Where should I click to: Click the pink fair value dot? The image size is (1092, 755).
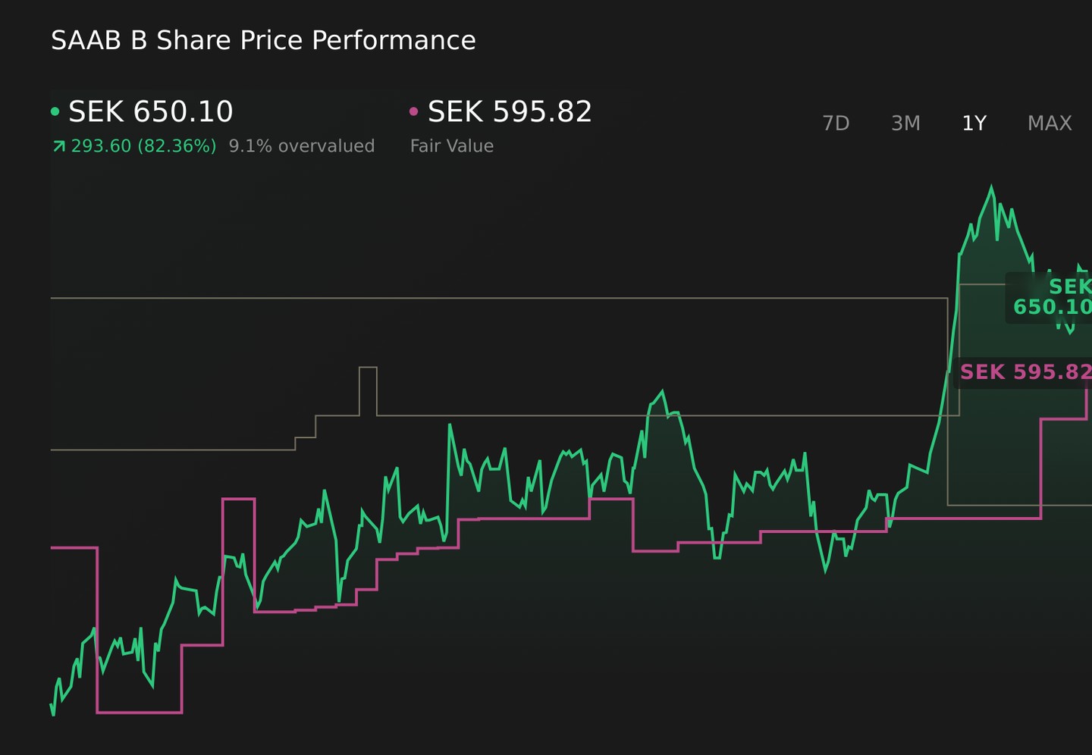[x=413, y=111]
